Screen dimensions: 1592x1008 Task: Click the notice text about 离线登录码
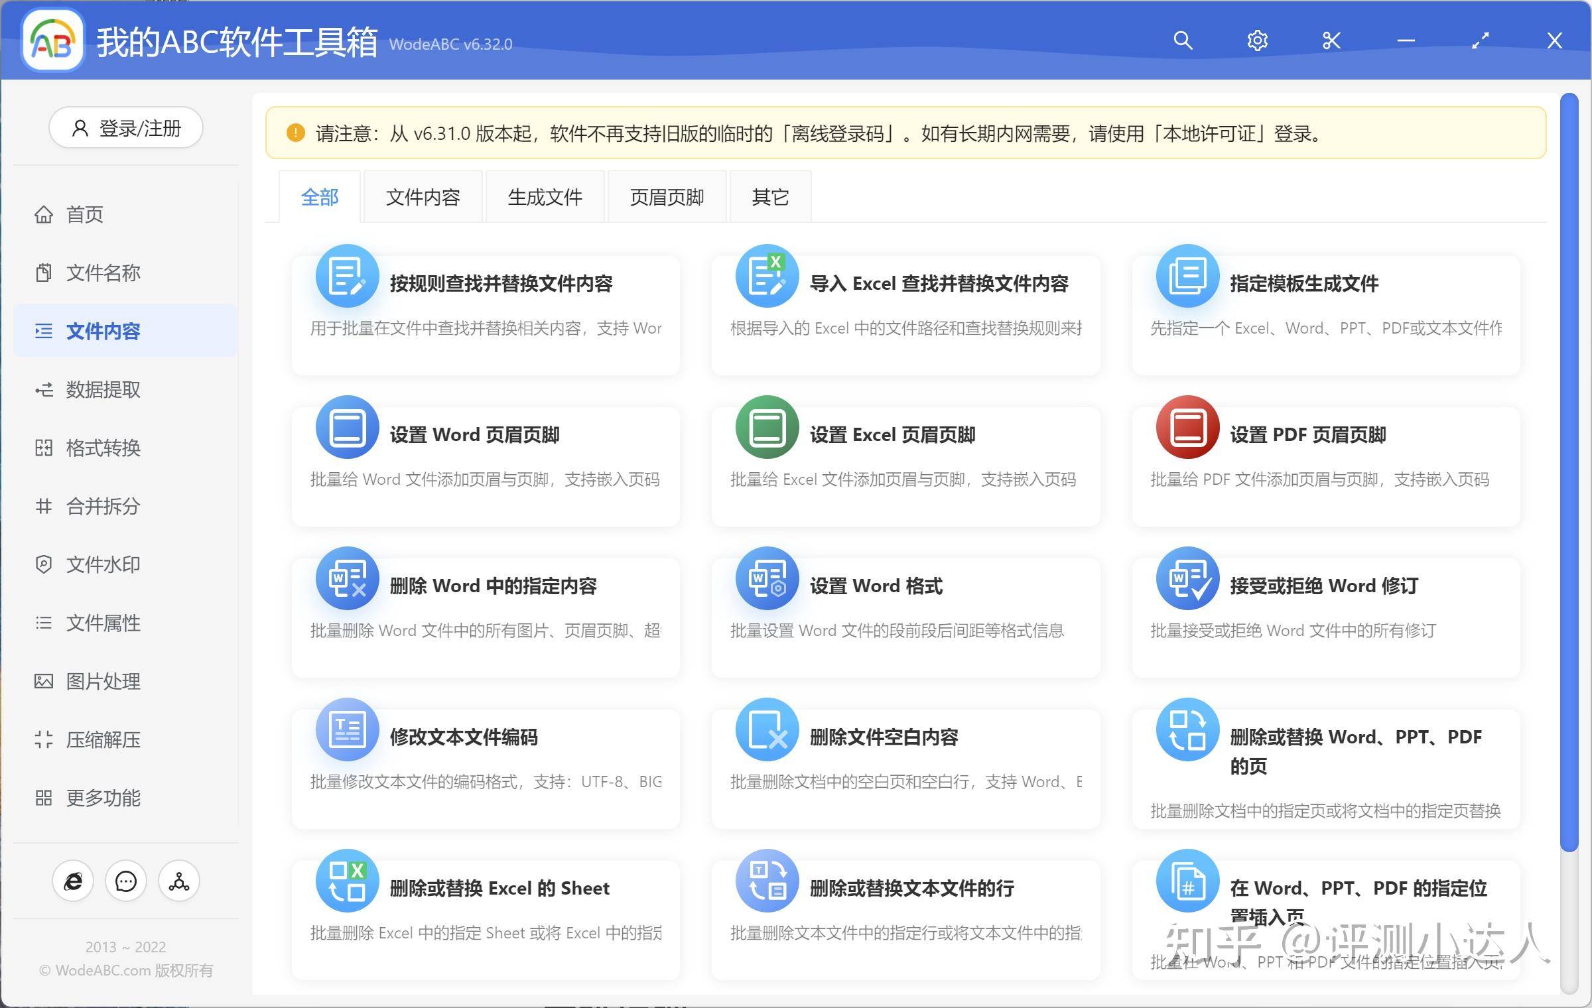820,134
